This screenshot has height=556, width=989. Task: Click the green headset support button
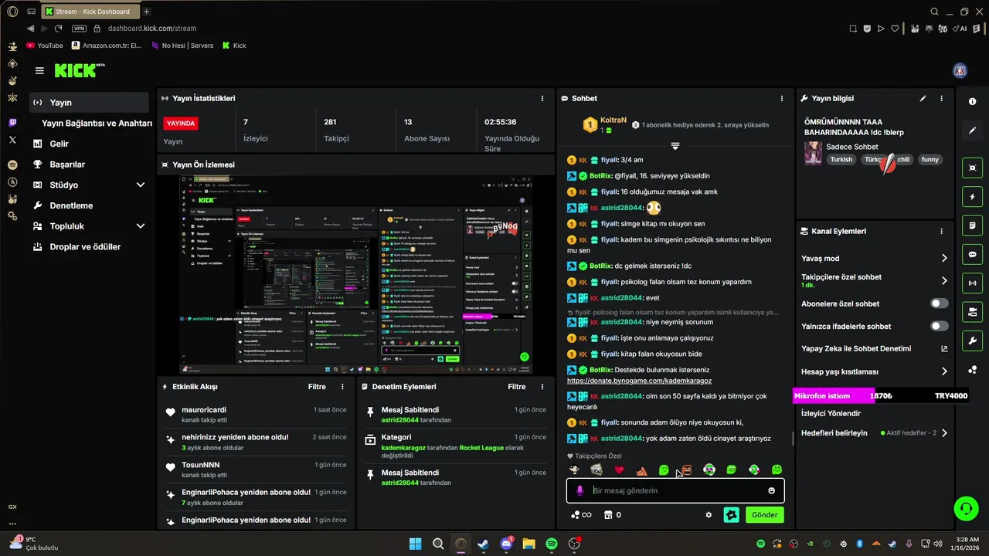coord(966,508)
